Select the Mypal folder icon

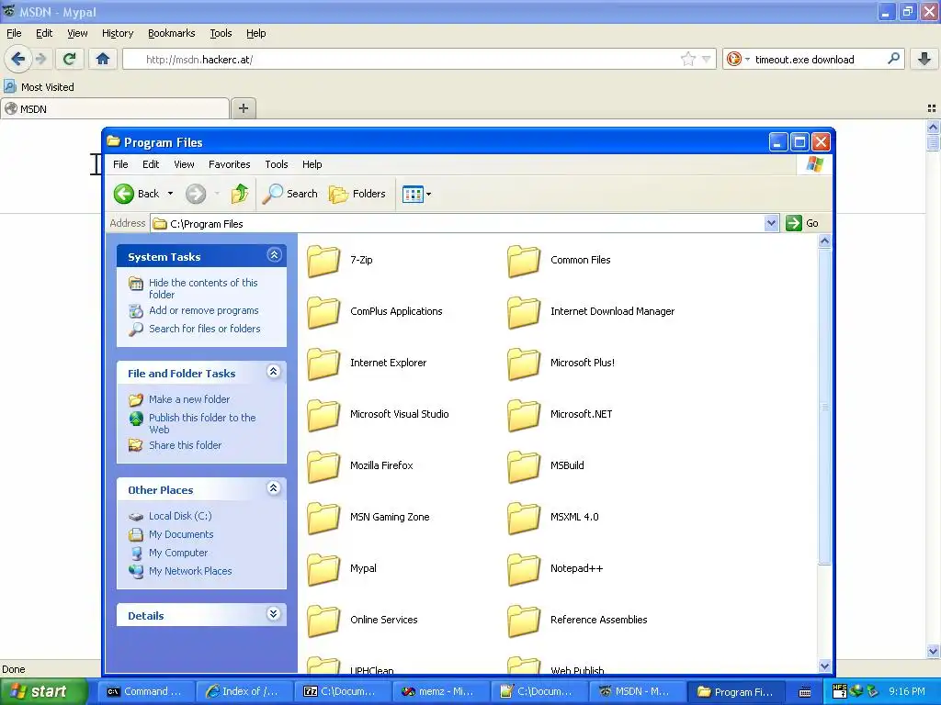click(323, 569)
